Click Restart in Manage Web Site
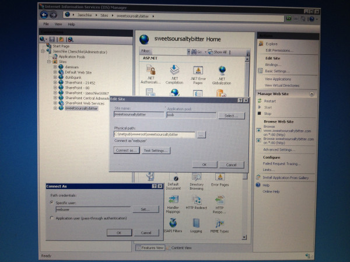Screen dimensions: 350x262 [270, 101]
